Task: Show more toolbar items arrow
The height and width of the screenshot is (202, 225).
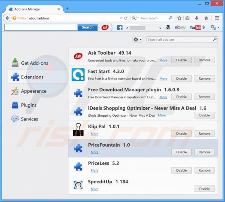Action: [204, 27]
